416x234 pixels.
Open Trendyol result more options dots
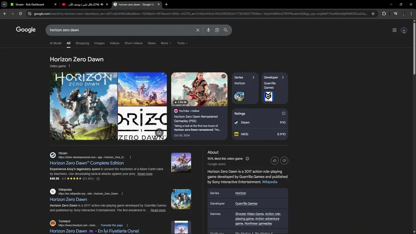coord(127,225)
